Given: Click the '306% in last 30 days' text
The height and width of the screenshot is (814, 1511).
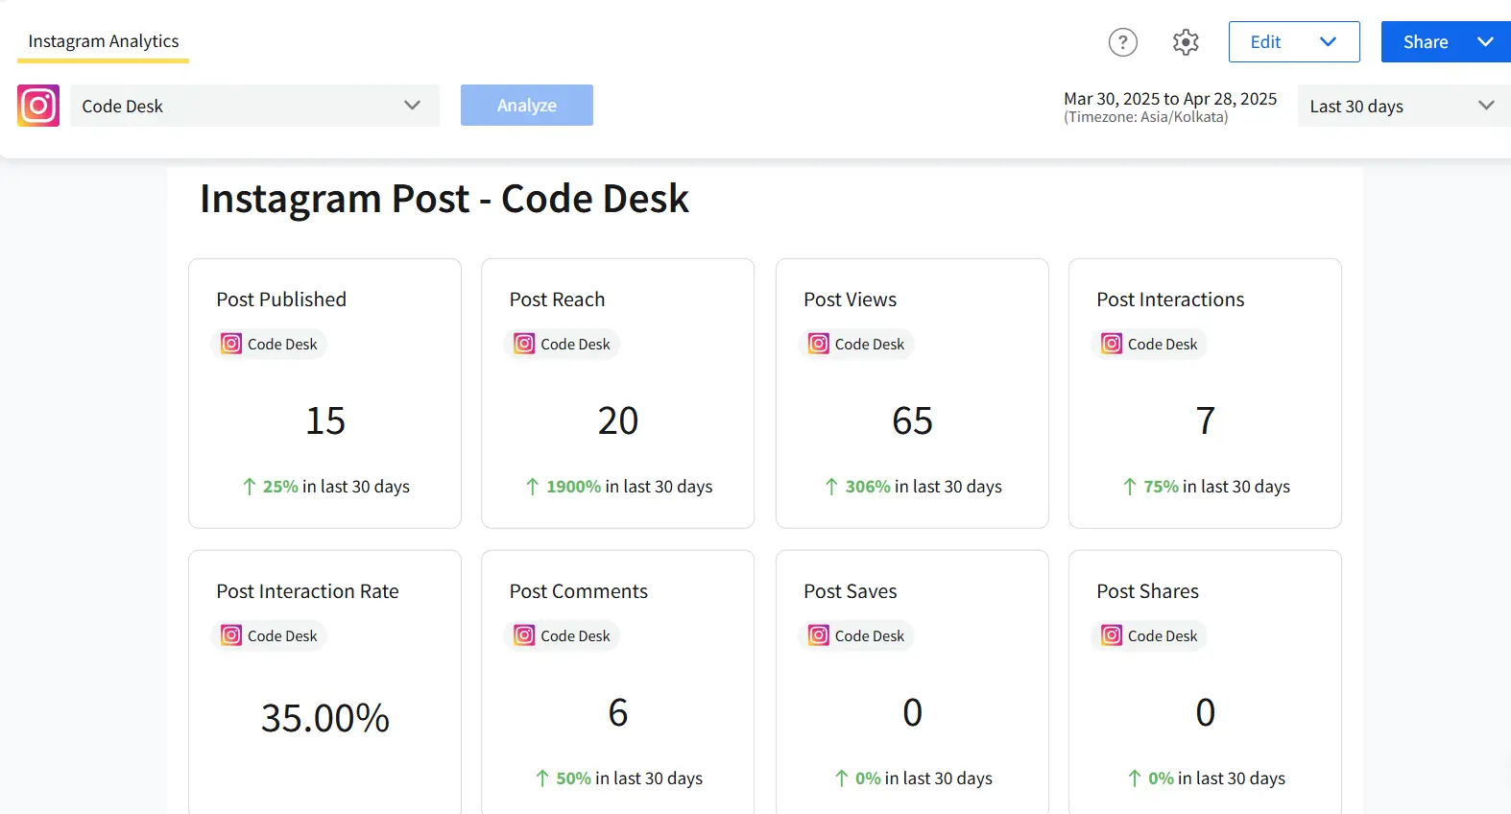Looking at the screenshot, I should pos(923,487).
